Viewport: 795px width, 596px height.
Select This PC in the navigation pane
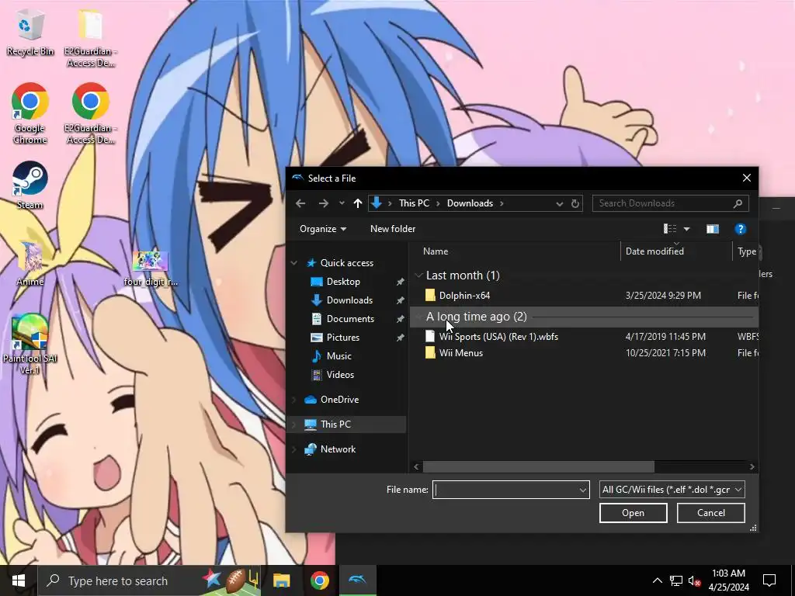[x=335, y=424]
